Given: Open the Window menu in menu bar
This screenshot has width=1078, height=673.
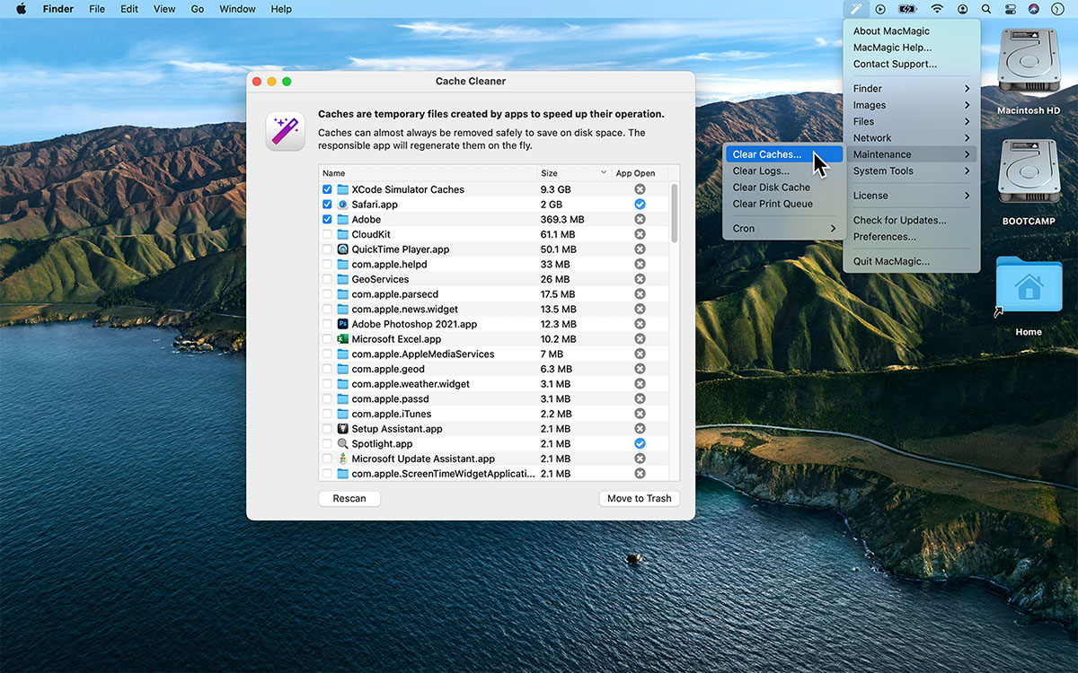Looking at the screenshot, I should tap(237, 9).
